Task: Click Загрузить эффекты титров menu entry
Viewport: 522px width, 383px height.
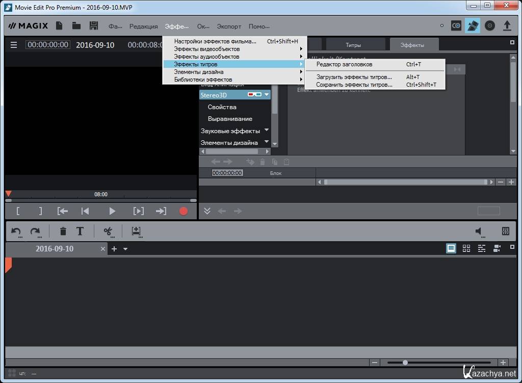Action: 354,77
